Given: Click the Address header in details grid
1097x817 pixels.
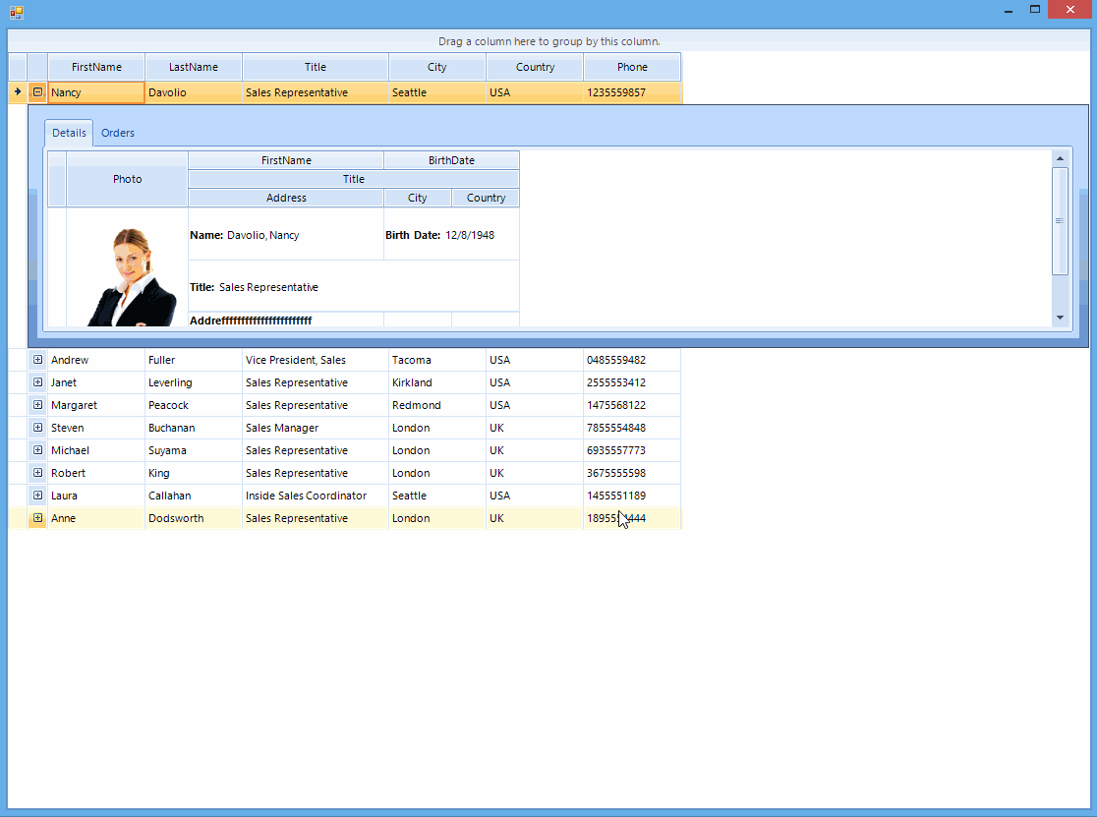Looking at the screenshot, I should 286,198.
